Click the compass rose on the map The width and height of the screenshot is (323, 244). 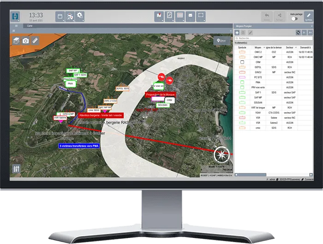point(221,155)
